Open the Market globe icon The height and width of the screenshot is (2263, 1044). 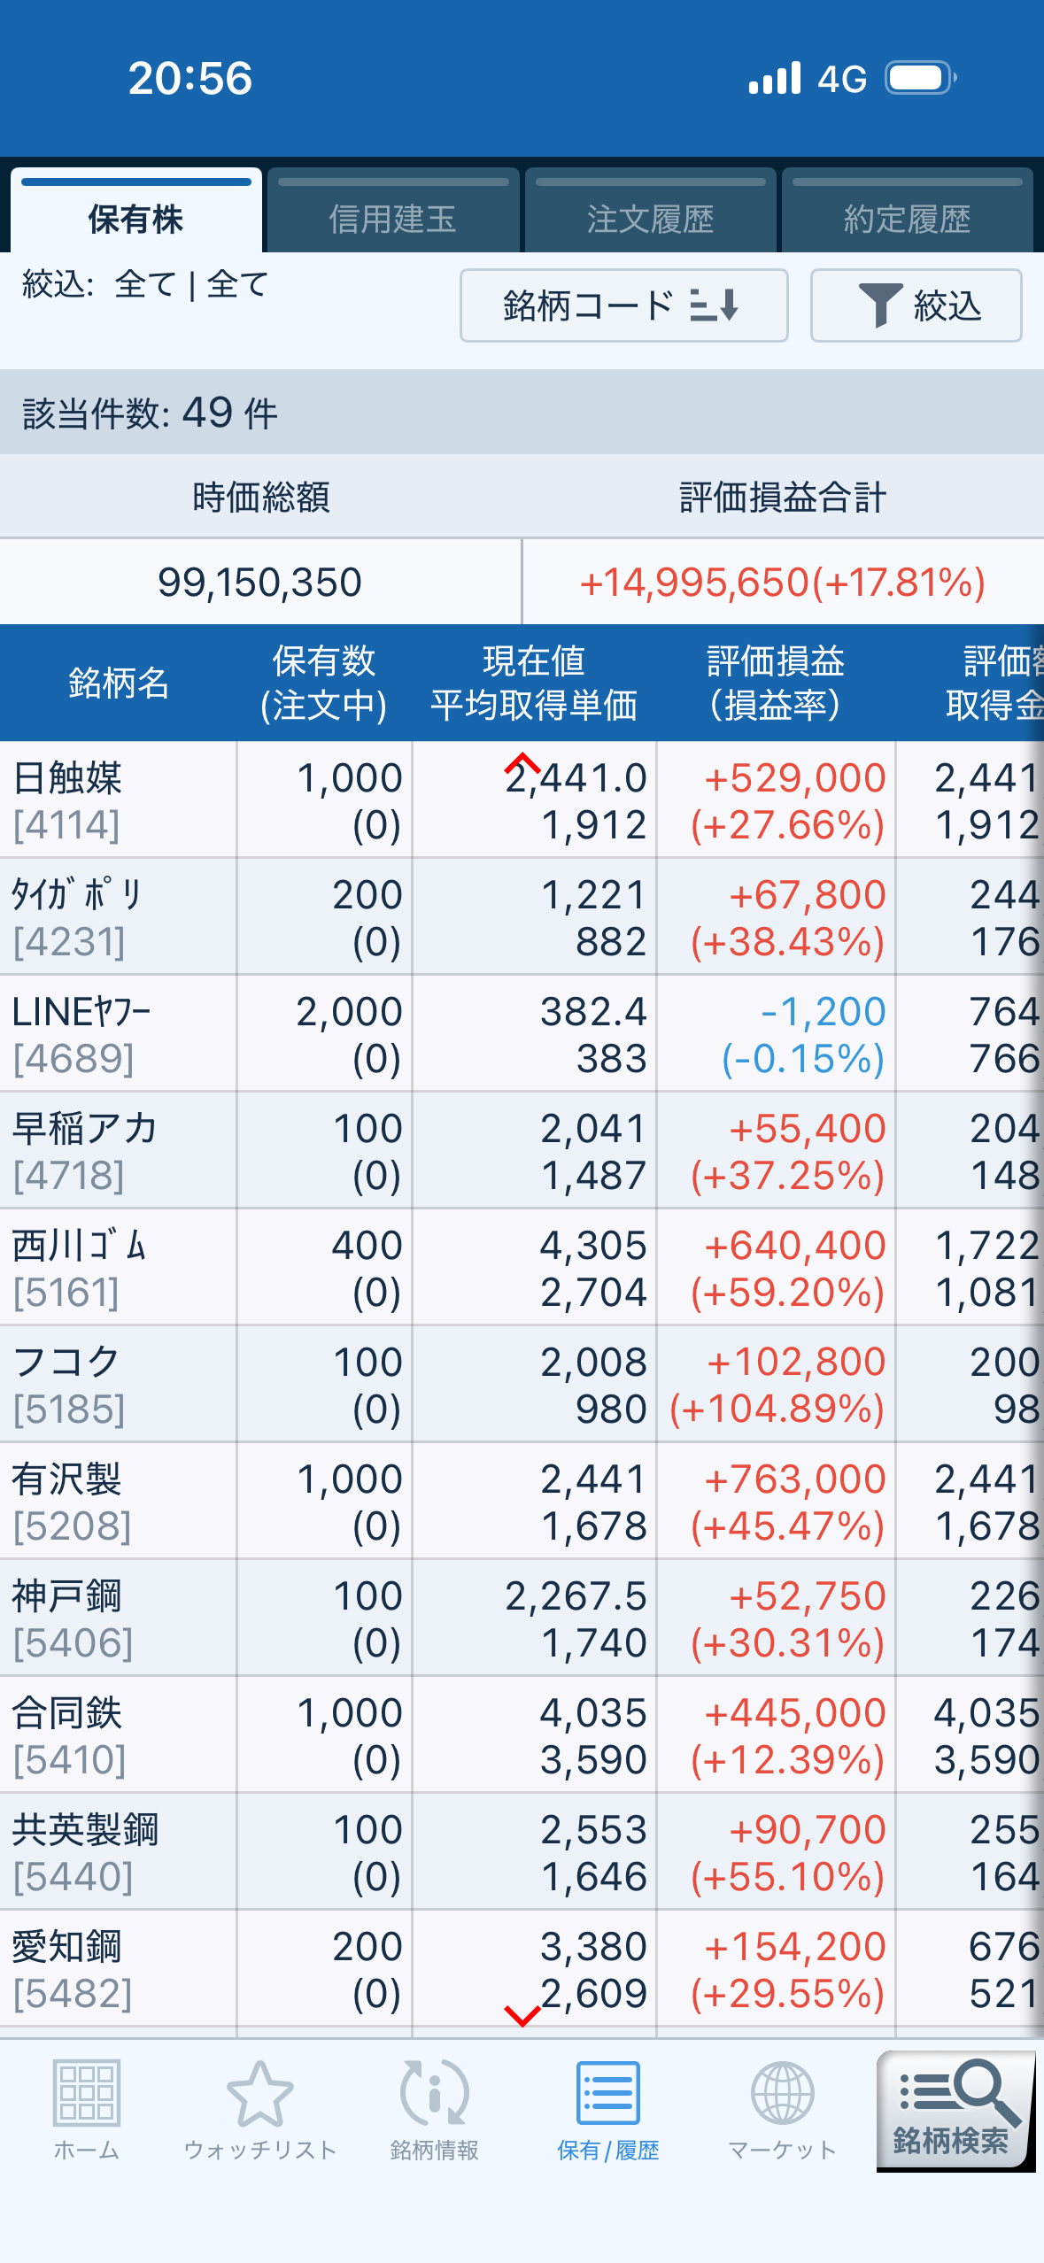click(x=782, y=2094)
